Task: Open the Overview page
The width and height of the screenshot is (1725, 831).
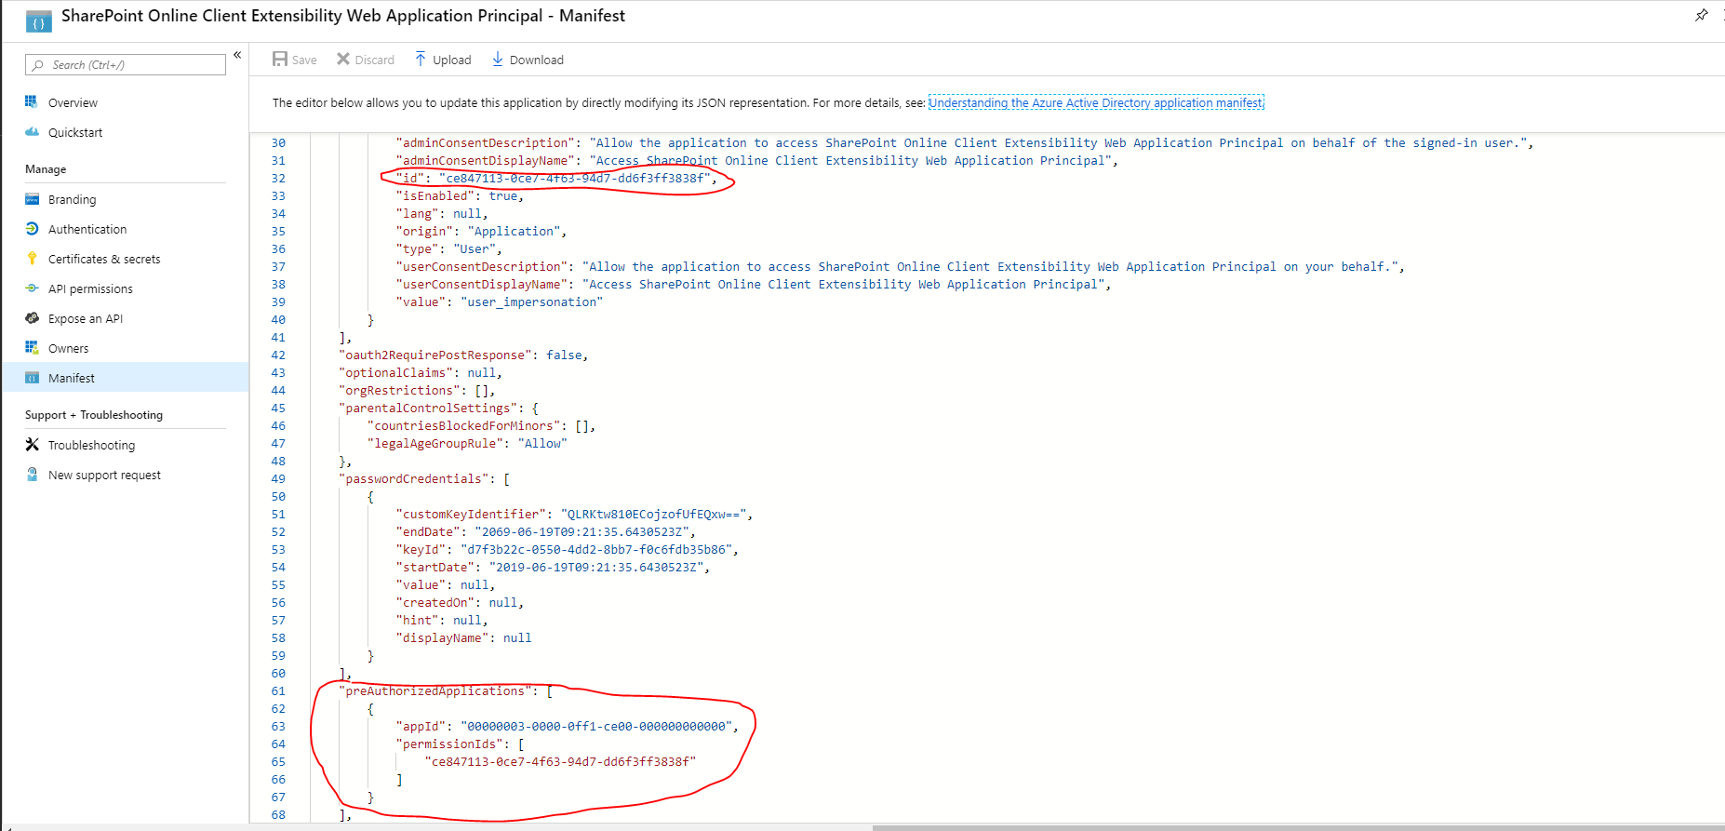Action: pyautogui.click(x=73, y=102)
